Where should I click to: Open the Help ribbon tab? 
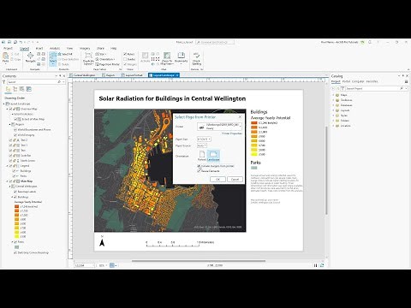pyautogui.click(x=113, y=49)
